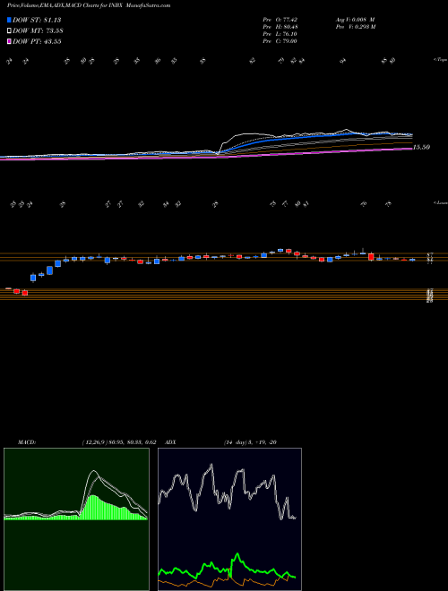Select the DOW ST: 81.13 label
The width and height of the screenshot is (448, 591).
pos(37,20)
